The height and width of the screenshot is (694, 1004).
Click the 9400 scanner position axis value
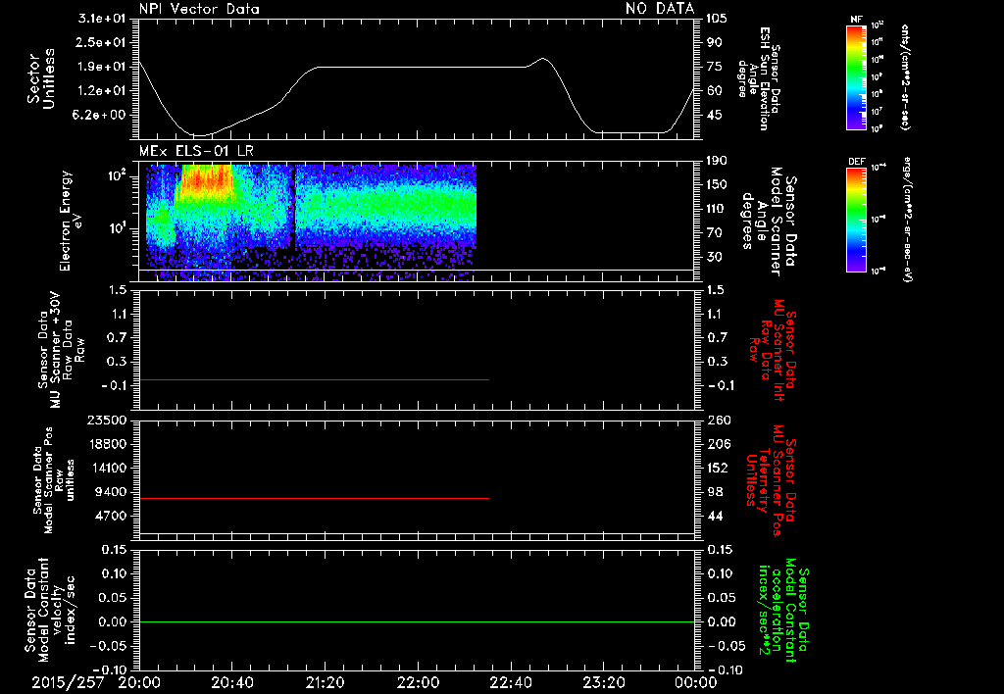click(x=112, y=492)
